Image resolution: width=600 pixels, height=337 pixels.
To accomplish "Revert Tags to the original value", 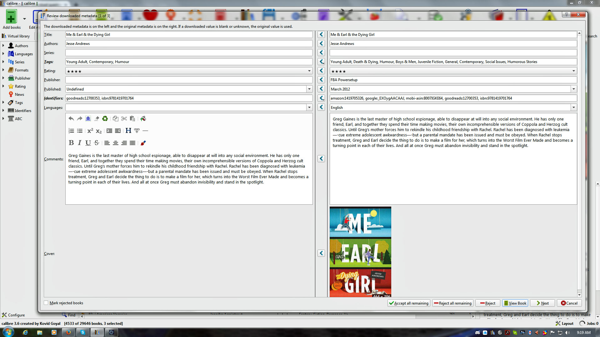I will coord(321,62).
